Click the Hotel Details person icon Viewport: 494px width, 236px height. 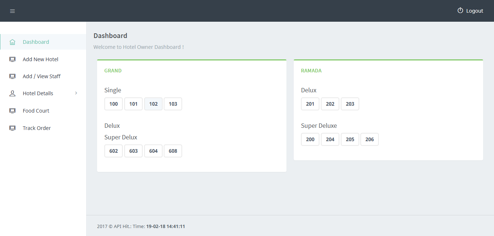click(x=12, y=93)
